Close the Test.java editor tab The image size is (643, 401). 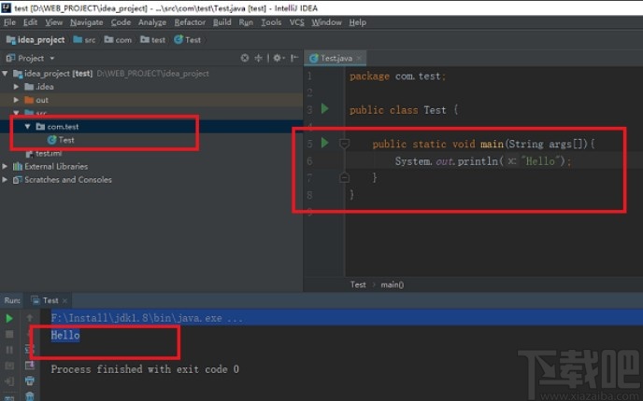point(359,59)
